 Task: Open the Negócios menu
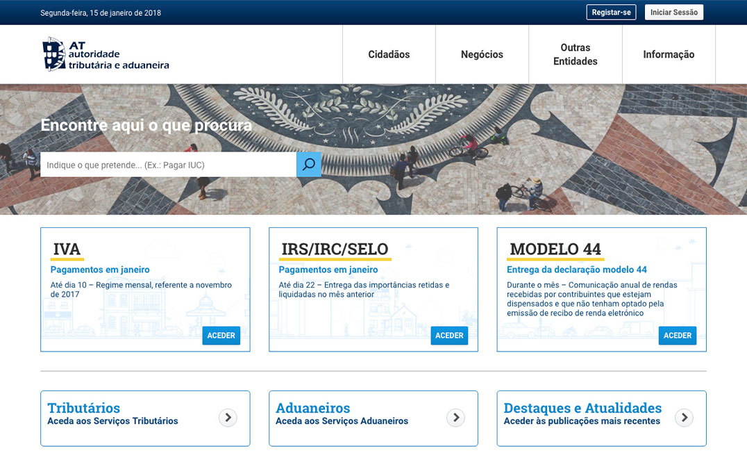coord(482,55)
